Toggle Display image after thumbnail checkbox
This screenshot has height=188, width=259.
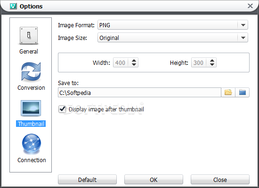pos(62,109)
